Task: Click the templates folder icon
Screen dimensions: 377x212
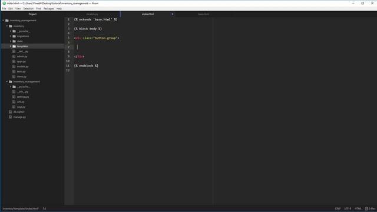Action: tap(14, 46)
